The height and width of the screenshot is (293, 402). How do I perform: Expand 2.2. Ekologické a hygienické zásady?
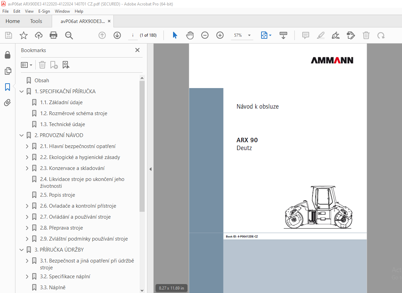(x=27, y=157)
